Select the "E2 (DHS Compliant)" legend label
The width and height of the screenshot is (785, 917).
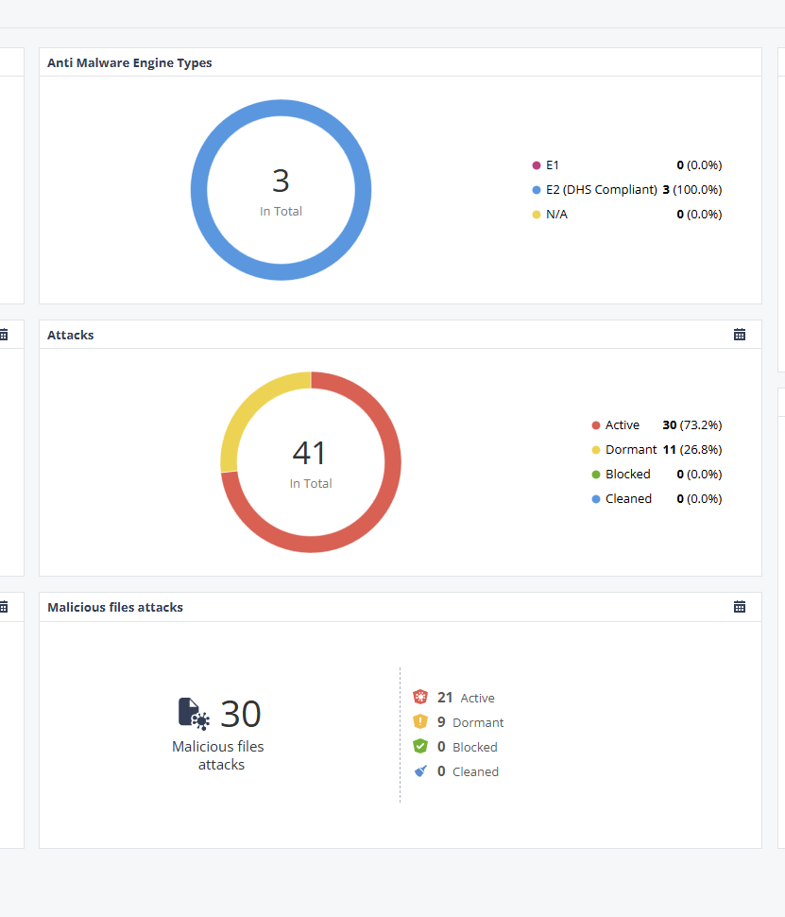point(602,189)
